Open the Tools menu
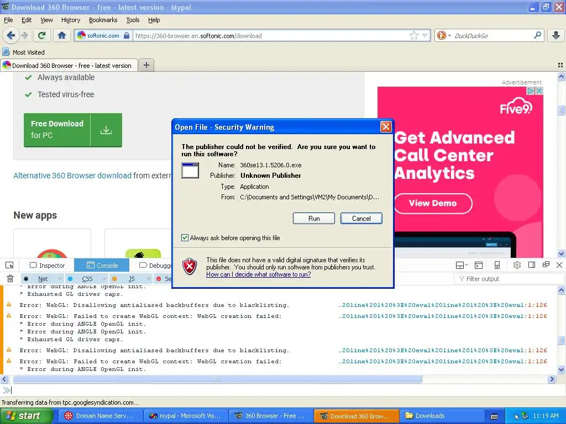This screenshot has width=566, height=424. [x=133, y=20]
